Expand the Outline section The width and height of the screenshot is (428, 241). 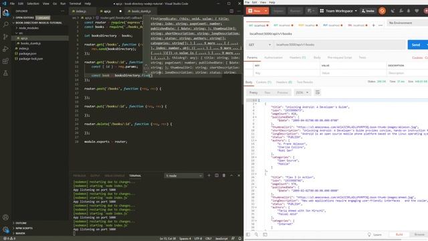pos(21,223)
